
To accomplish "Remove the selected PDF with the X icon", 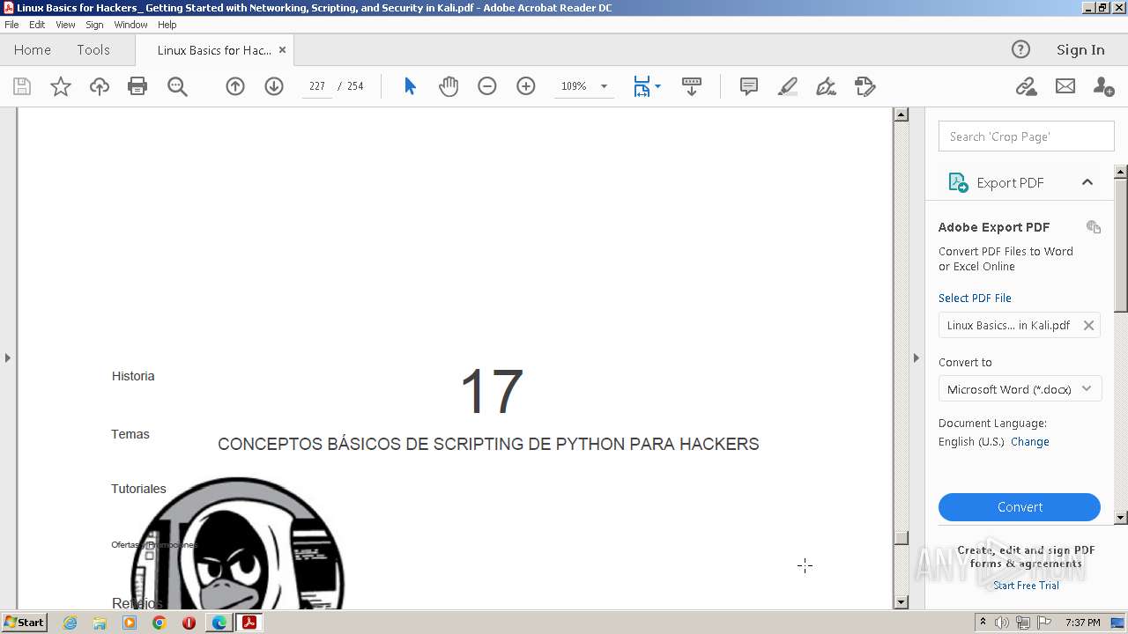I will point(1088,325).
